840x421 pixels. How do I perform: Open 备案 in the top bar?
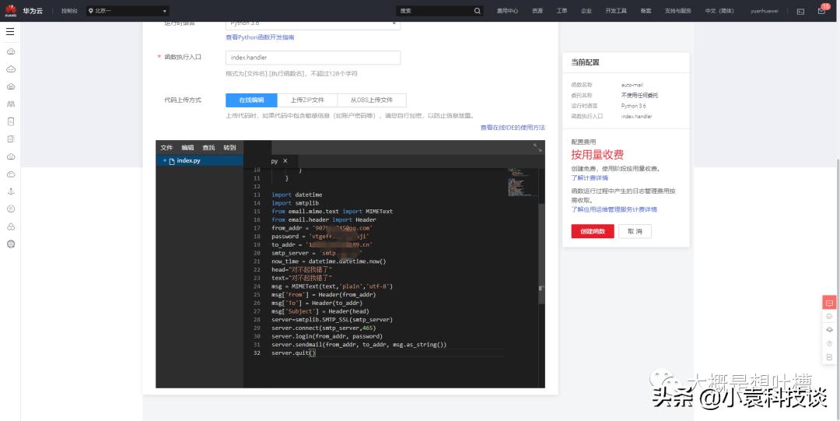click(646, 11)
